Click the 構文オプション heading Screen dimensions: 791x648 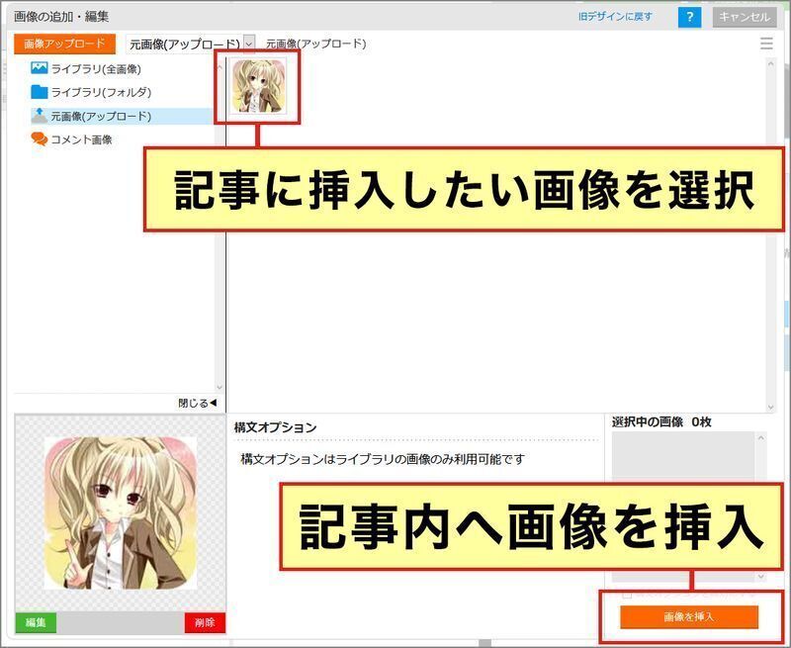[x=275, y=427]
